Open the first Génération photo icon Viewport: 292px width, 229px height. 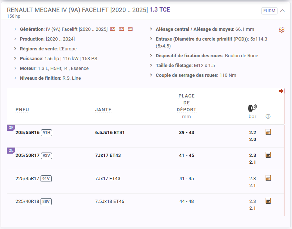[x=113, y=29]
